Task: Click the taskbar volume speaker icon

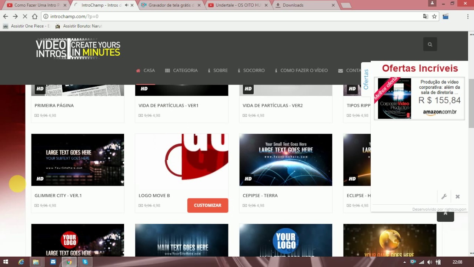Action: pyautogui.click(x=430, y=262)
